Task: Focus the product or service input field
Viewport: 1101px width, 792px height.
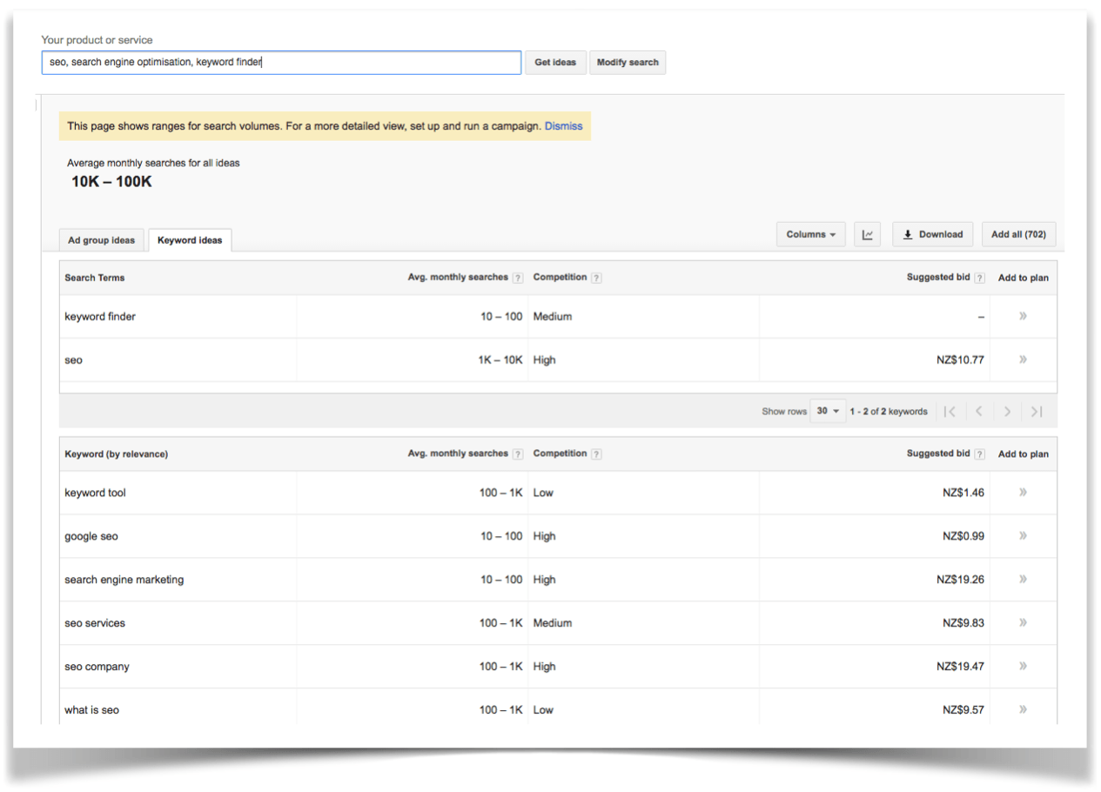Action: point(281,63)
